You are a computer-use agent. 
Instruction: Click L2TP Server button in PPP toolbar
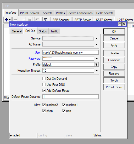[125, 19]
